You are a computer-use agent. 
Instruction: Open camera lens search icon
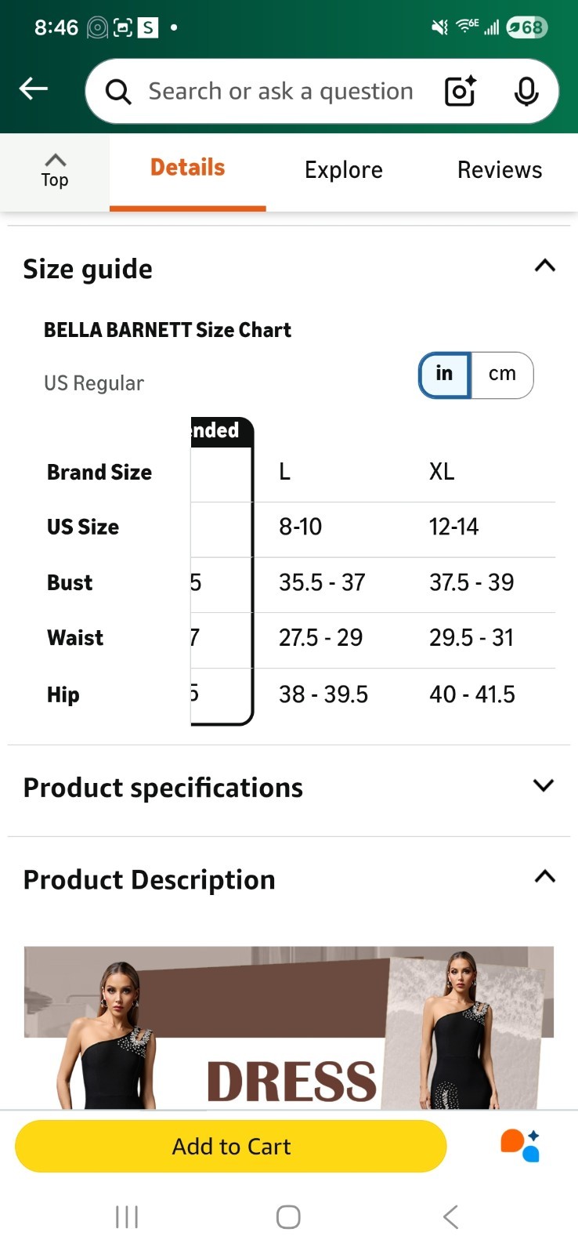coord(461,91)
